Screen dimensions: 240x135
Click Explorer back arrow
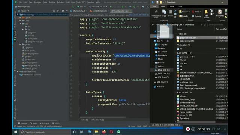coord(153,24)
